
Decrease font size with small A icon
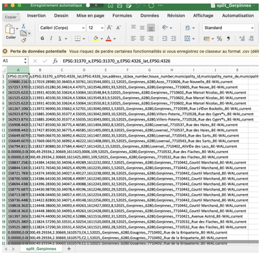click(x=119, y=28)
